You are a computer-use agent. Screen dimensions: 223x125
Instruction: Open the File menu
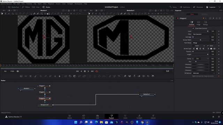[x=14, y=4]
